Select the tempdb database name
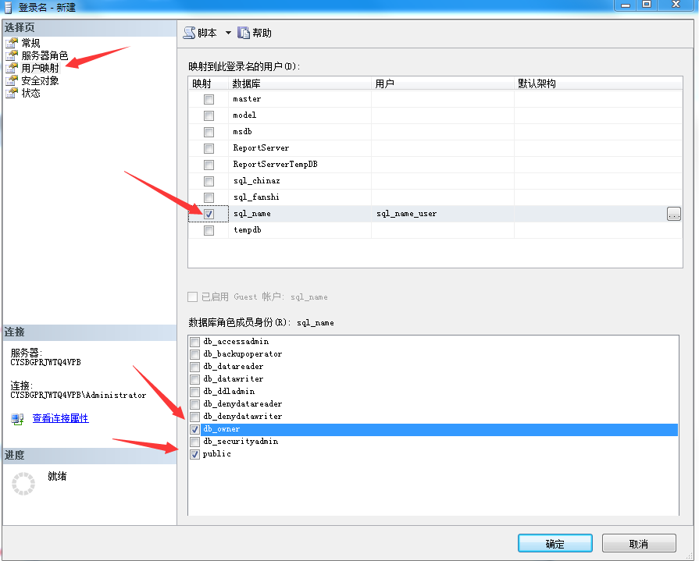699x561 pixels. pyautogui.click(x=248, y=229)
